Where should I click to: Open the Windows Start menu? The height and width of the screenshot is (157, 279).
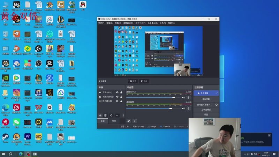(x=3, y=154)
